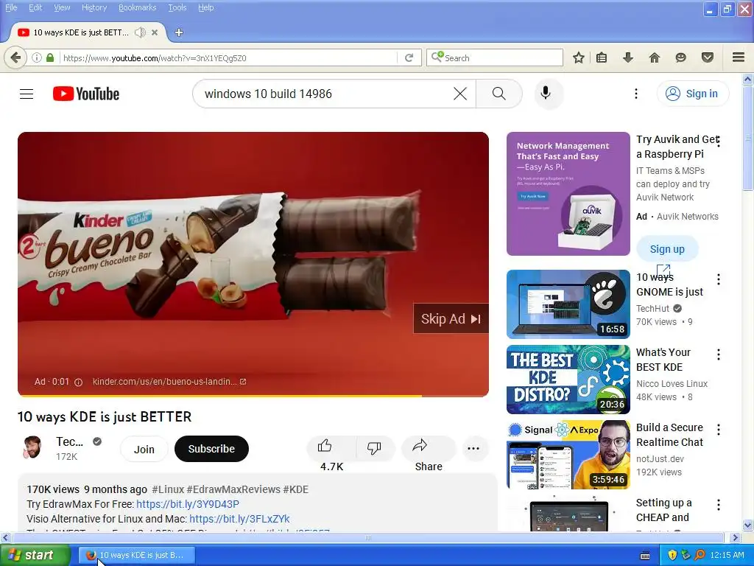Open options for Auvik ad
This screenshot has width=754, height=566.
pyautogui.click(x=719, y=141)
